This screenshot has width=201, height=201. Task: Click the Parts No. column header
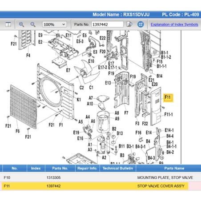pos(60,169)
